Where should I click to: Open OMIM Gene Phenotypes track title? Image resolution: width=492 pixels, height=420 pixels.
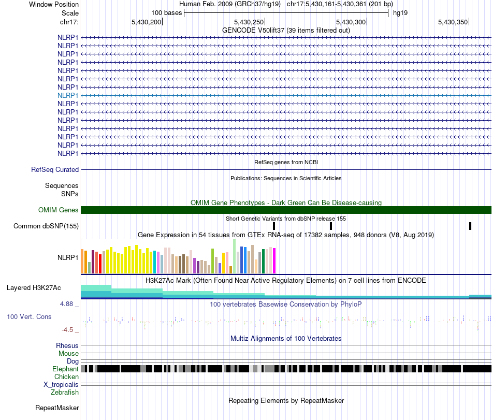click(x=286, y=202)
